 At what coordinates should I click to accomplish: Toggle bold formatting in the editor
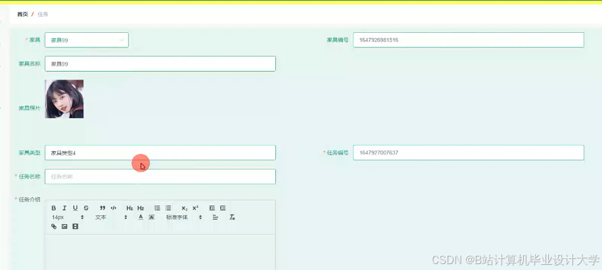coord(54,208)
